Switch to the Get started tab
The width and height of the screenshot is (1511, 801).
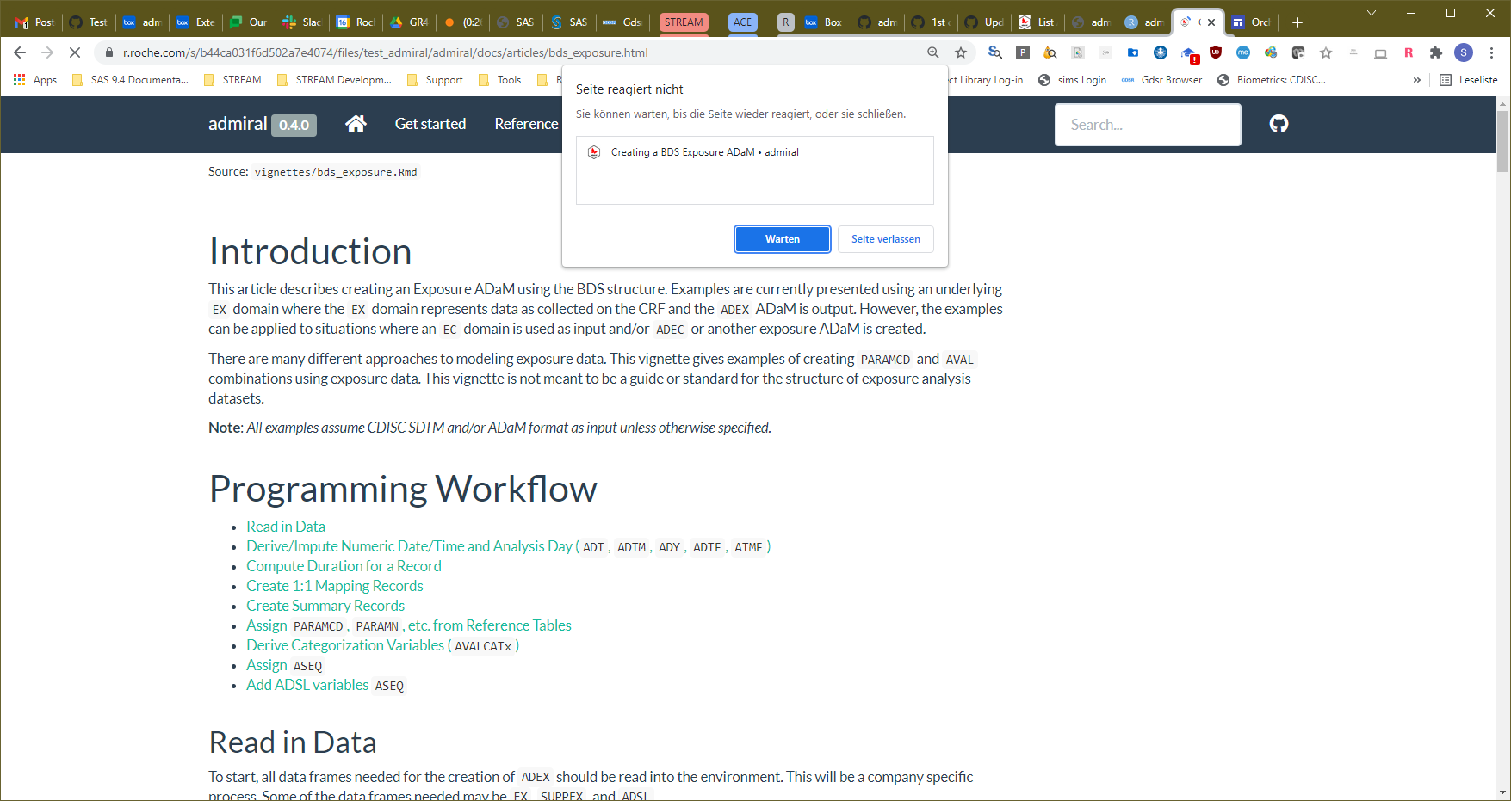click(x=430, y=124)
